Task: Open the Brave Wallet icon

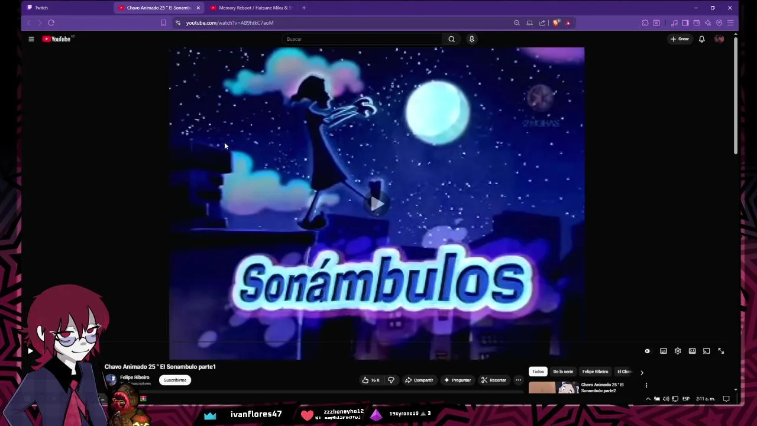Action: 697,22
